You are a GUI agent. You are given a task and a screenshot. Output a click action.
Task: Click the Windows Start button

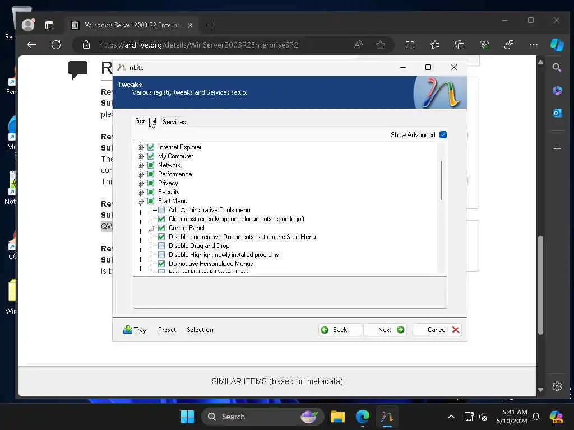coord(187,417)
